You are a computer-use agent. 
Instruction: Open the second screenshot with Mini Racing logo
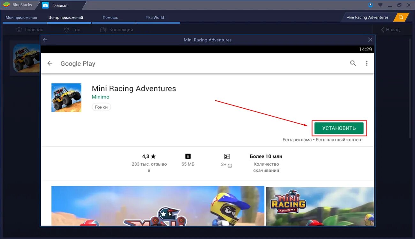click(x=320, y=206)
